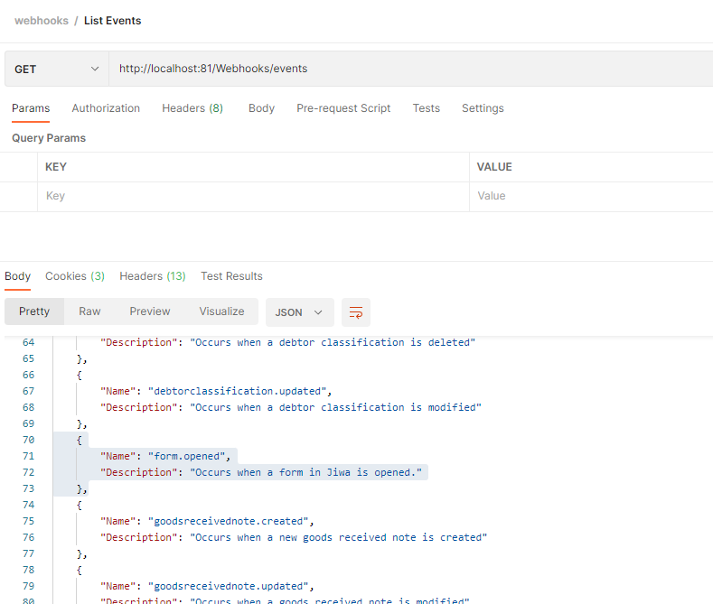Open the GET method dropdown
The height and width of the screenshot is (604, 713).
tap(56, 70)
